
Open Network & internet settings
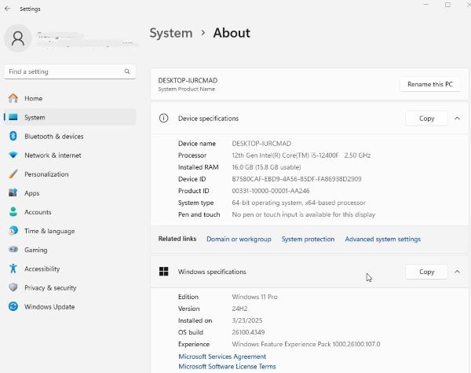click(x=70, y=155)
